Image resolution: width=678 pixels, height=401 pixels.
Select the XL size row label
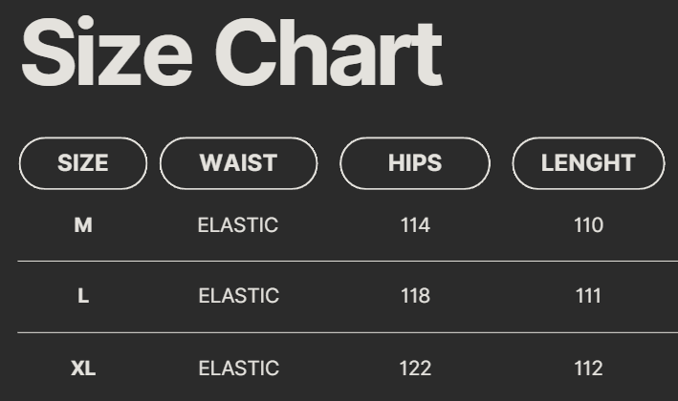click(83, 368)
